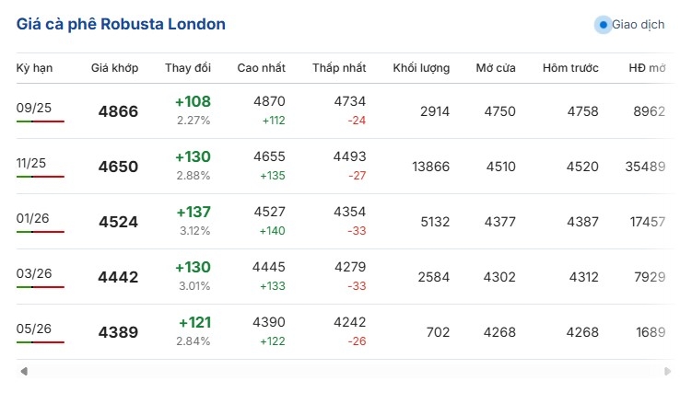
Task: Click the Thay đổi column header
Action: pyautogui.click(x=188, y=68)
